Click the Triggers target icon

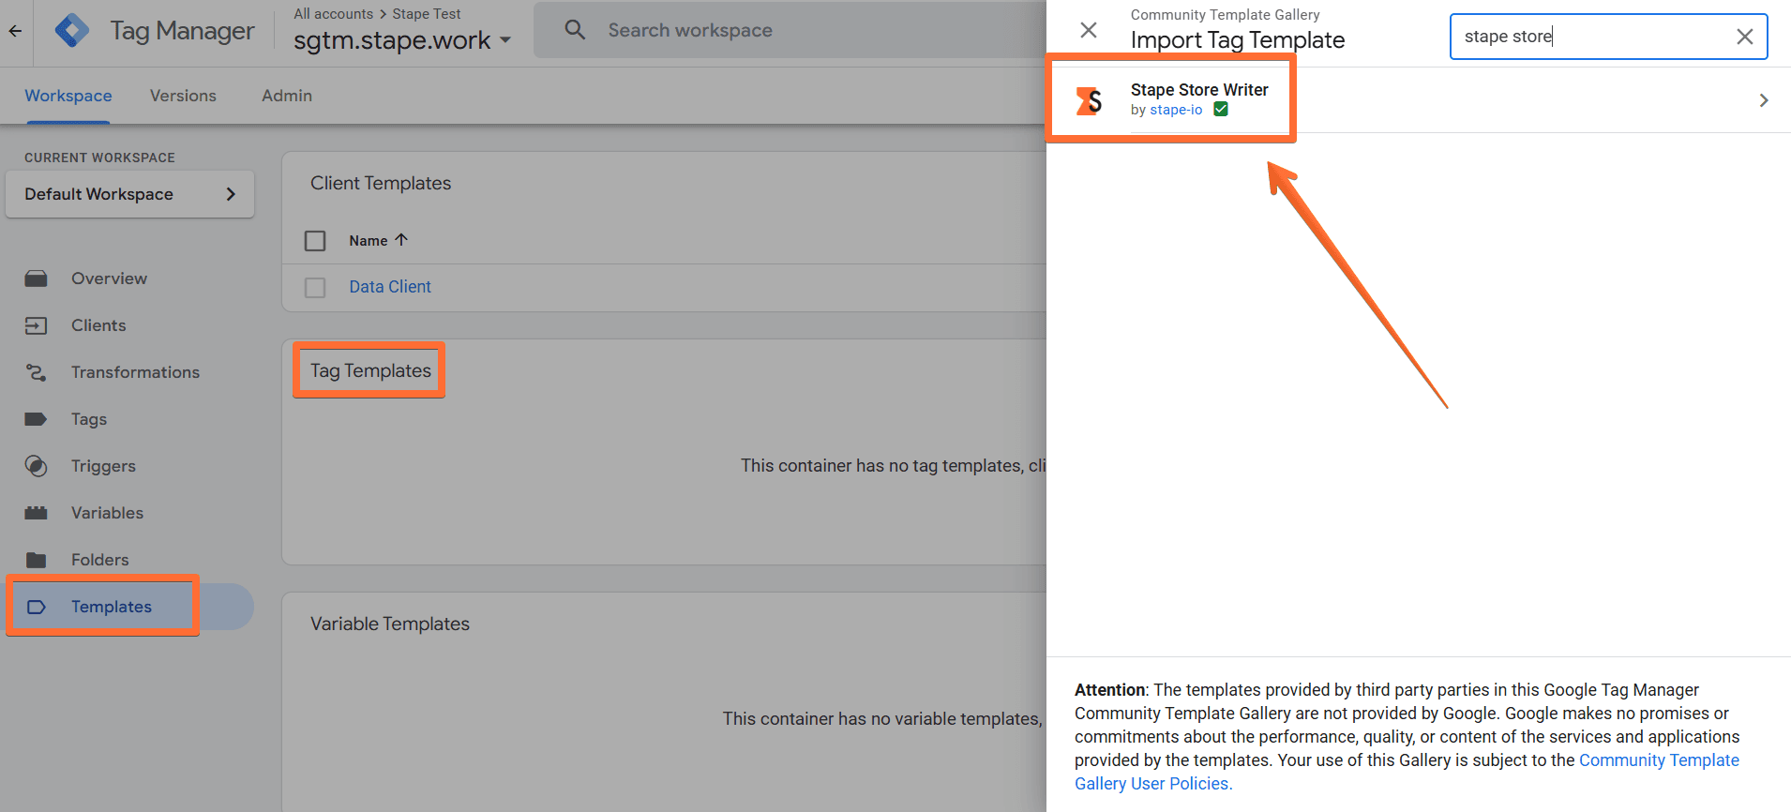click(37, 466)
